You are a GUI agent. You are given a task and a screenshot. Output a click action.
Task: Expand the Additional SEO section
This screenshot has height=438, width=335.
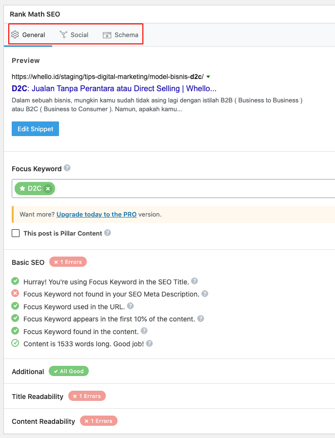pyautogui.click(x=28, y=372)
